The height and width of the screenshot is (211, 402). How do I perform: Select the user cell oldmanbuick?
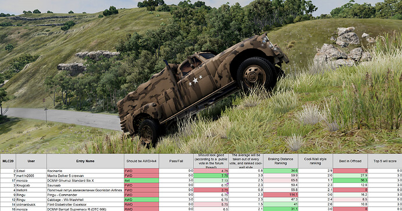click(x=31, y=205)
